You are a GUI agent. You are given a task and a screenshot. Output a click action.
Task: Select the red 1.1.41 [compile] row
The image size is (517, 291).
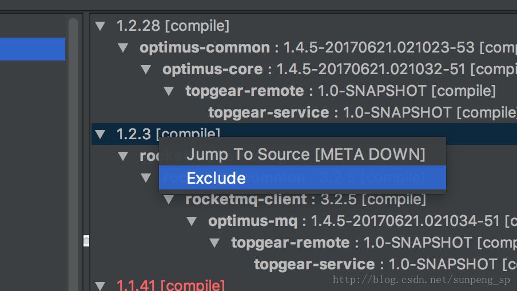170,285
